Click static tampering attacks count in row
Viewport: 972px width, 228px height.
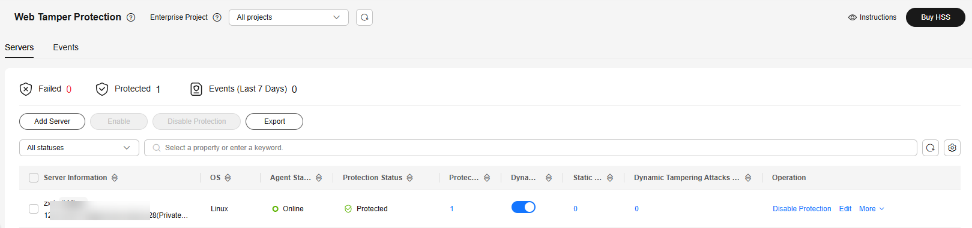pos(575,209)
